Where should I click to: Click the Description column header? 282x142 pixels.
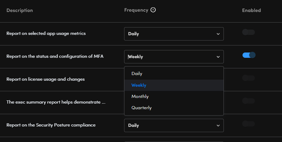click(x=20, y=11)
